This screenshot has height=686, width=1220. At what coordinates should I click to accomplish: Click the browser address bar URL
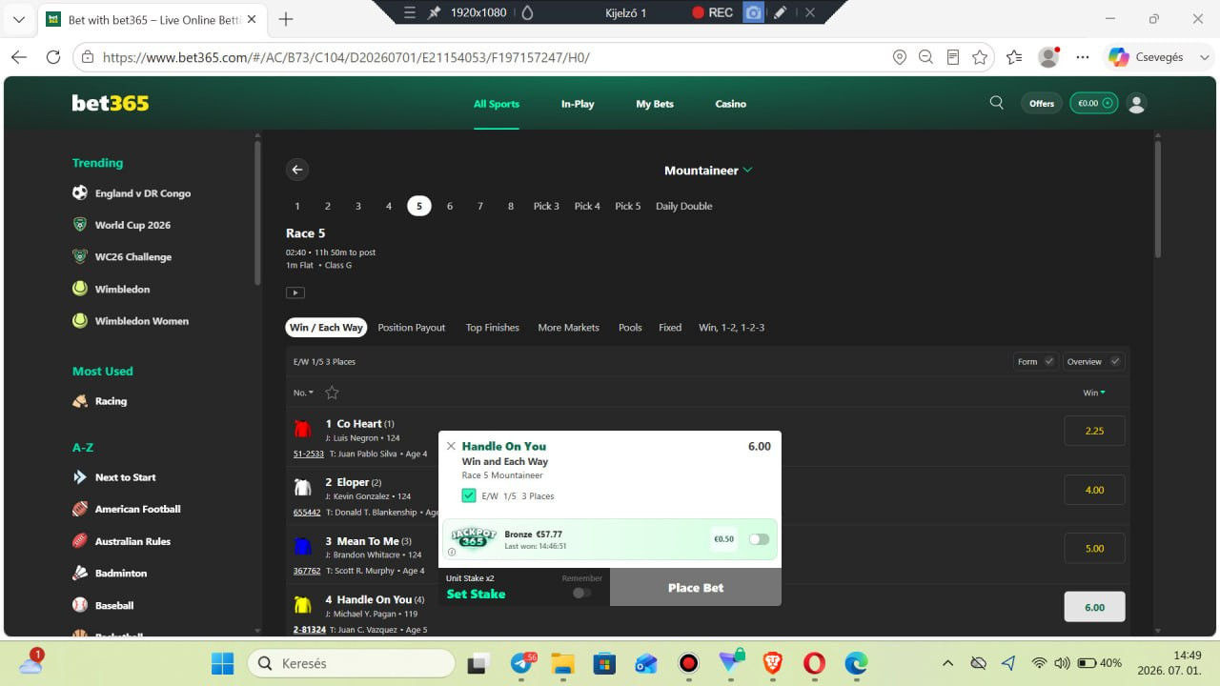pyautogui.click(x=346, y=57)
